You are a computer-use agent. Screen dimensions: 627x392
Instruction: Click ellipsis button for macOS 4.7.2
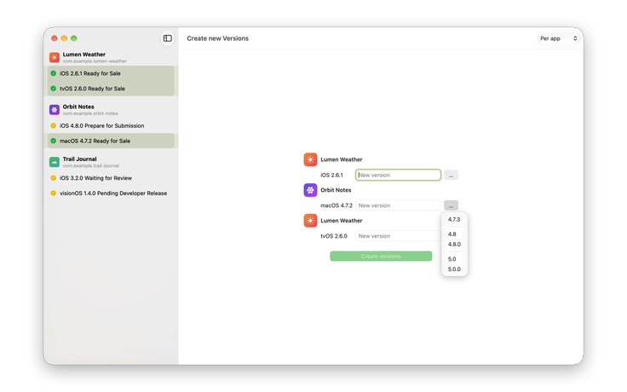point(451,205)
